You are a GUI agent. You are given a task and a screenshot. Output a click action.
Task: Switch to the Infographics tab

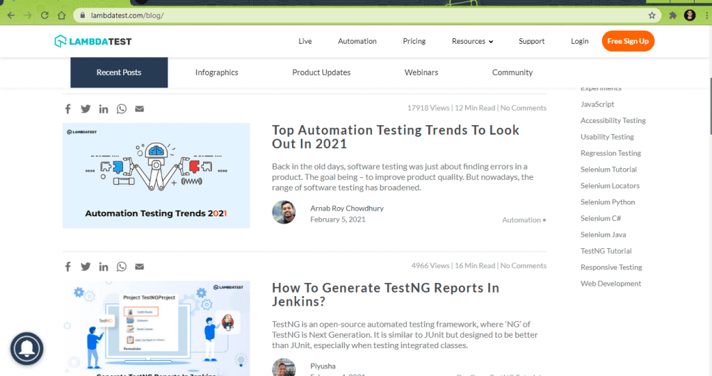coord(216,72)
